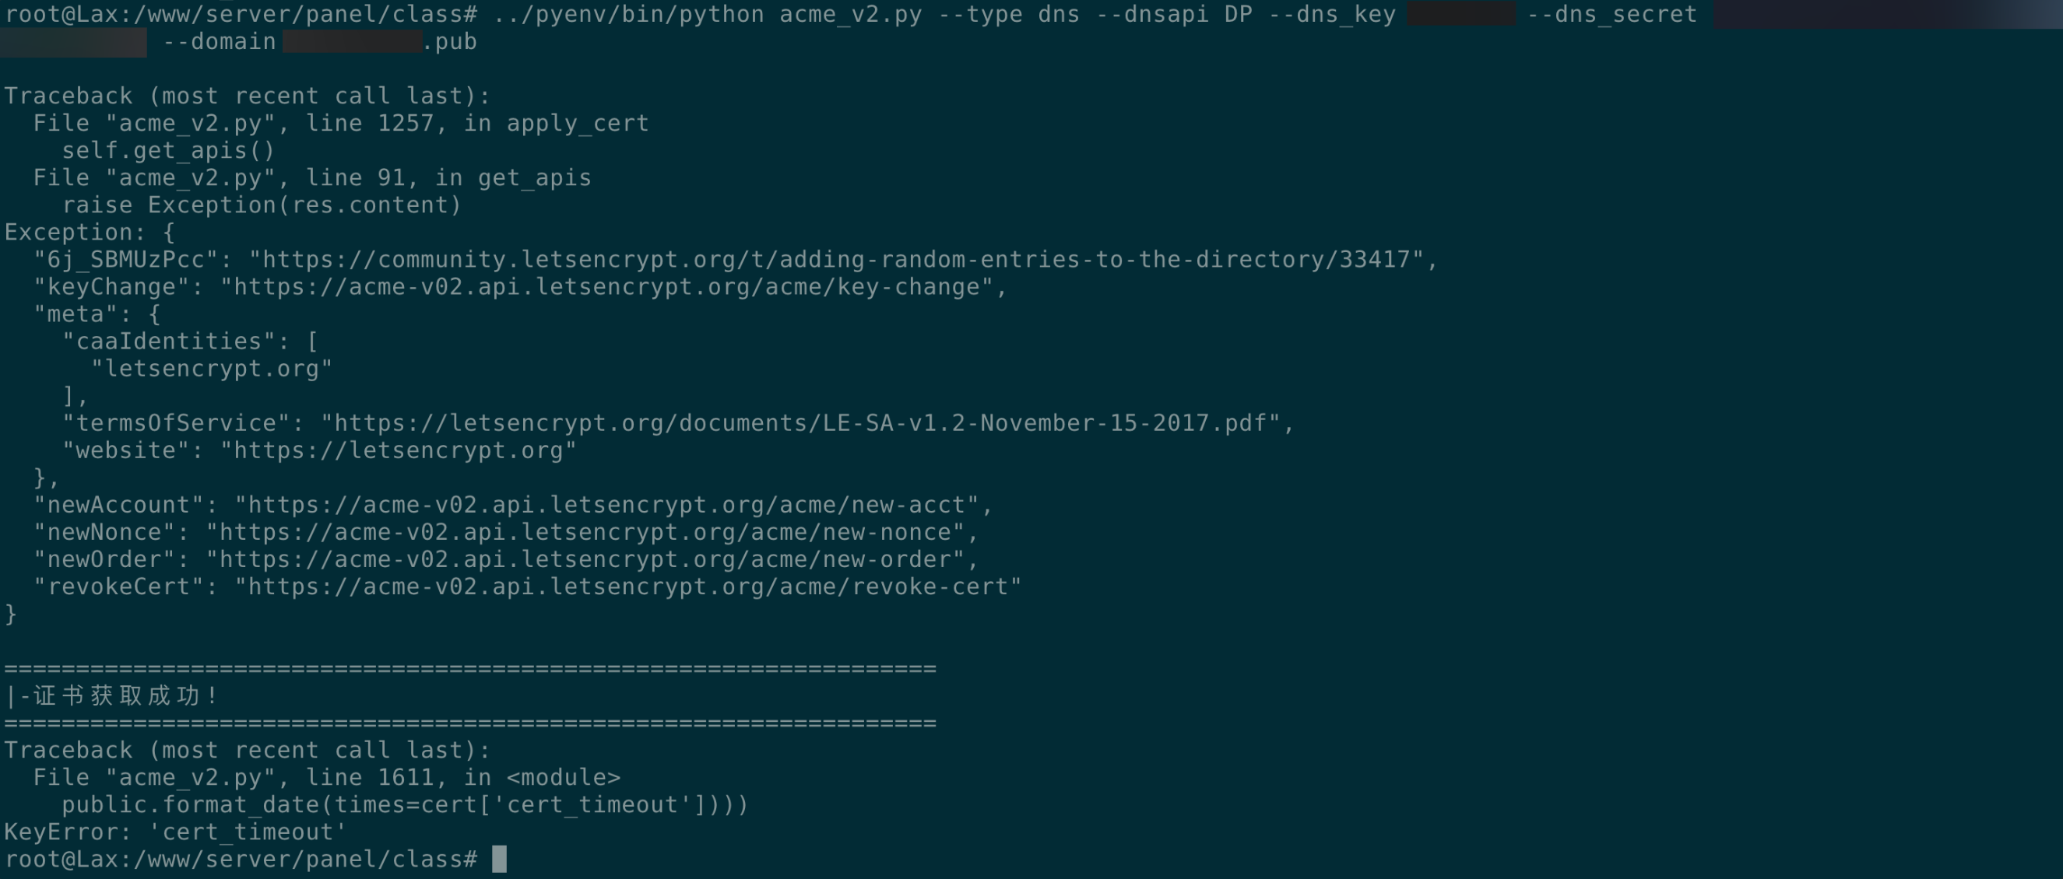Screen dimensions: 2063x879
Task: Click the newNonce new-nonce URL
Action: pos(585,532)
